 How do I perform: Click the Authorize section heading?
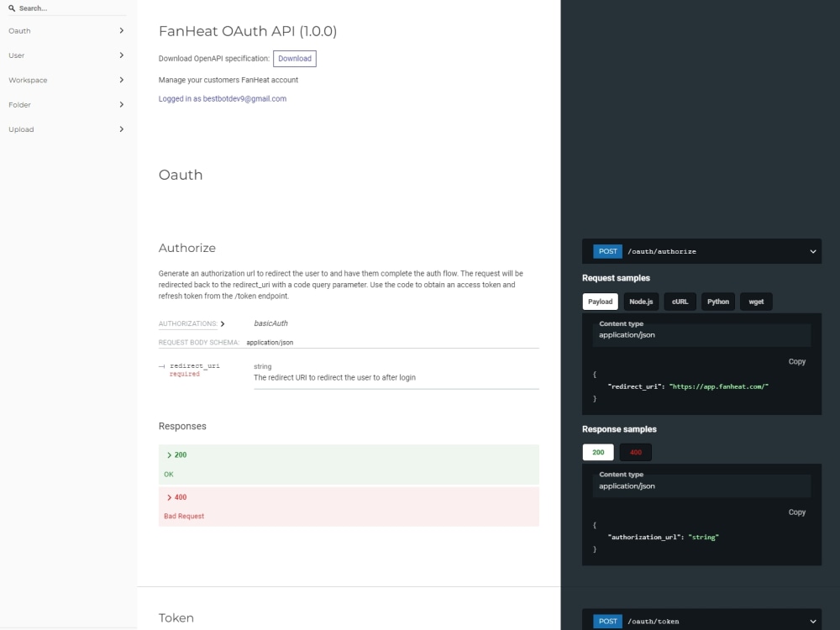[x=187, y=248]
